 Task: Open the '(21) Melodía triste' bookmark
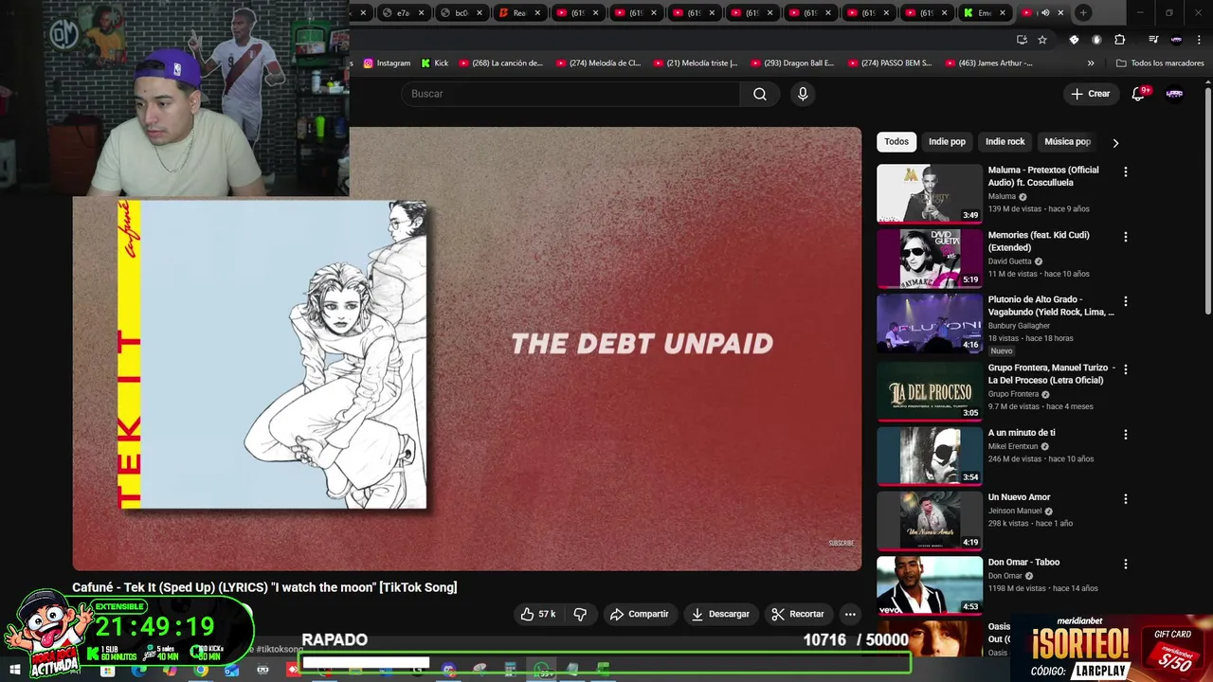[x=695, y=63]
